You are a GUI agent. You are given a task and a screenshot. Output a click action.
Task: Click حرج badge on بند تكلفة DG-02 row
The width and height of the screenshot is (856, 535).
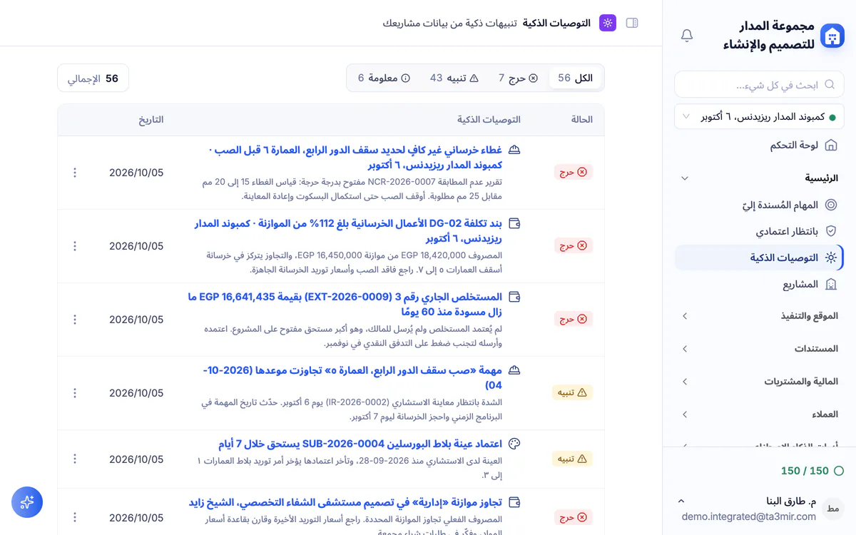click(574, 245)
